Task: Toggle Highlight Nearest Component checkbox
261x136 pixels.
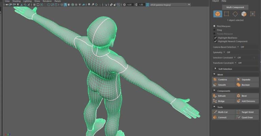Action: (215, 41)
